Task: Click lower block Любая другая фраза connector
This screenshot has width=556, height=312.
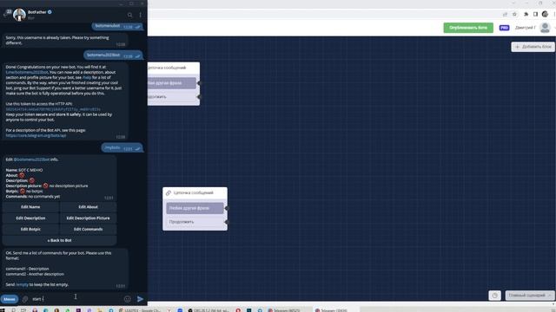Action: [227, 208]
